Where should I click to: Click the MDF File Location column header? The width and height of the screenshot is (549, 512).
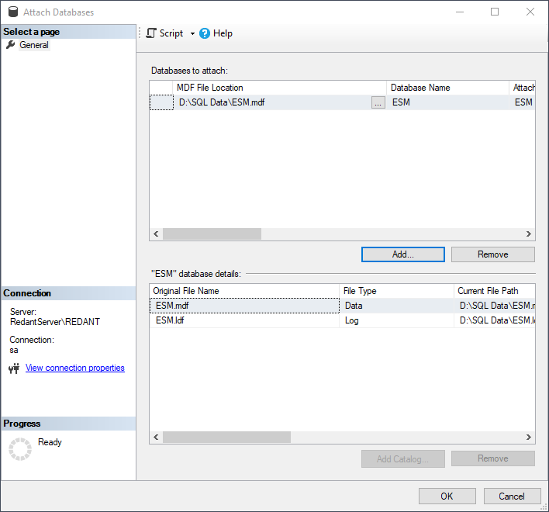279,88
